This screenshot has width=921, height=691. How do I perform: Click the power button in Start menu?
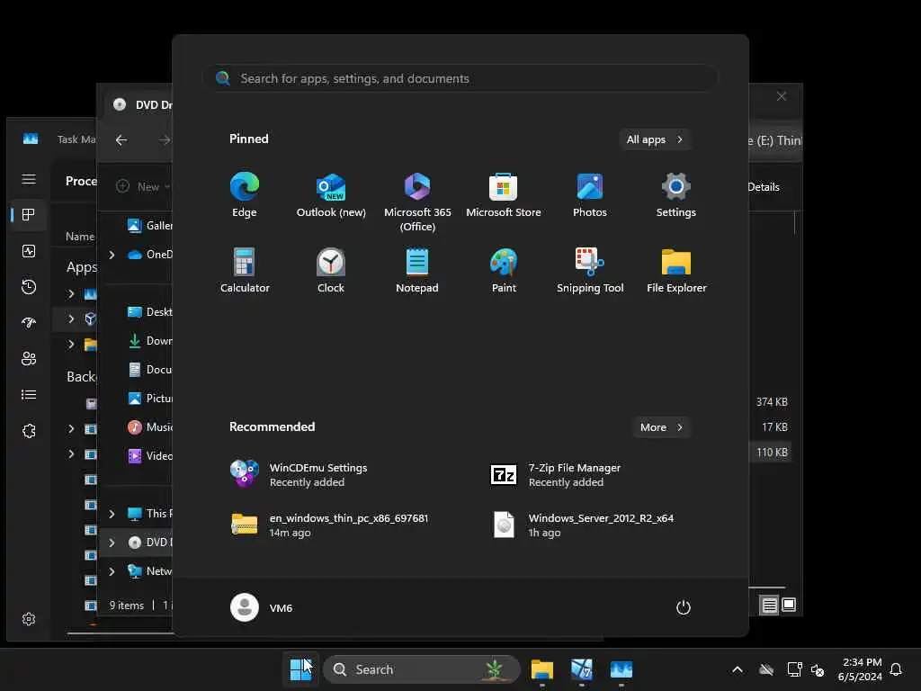tap(684, 607)
